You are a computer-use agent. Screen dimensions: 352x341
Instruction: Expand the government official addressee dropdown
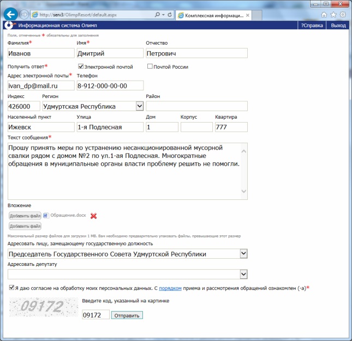[x=243, y=254]
